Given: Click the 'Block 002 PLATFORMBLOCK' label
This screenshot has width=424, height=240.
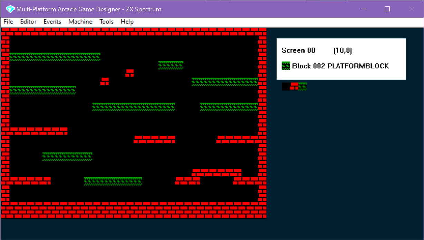Looking at the screenshot, I should click(x=340, y=66).
